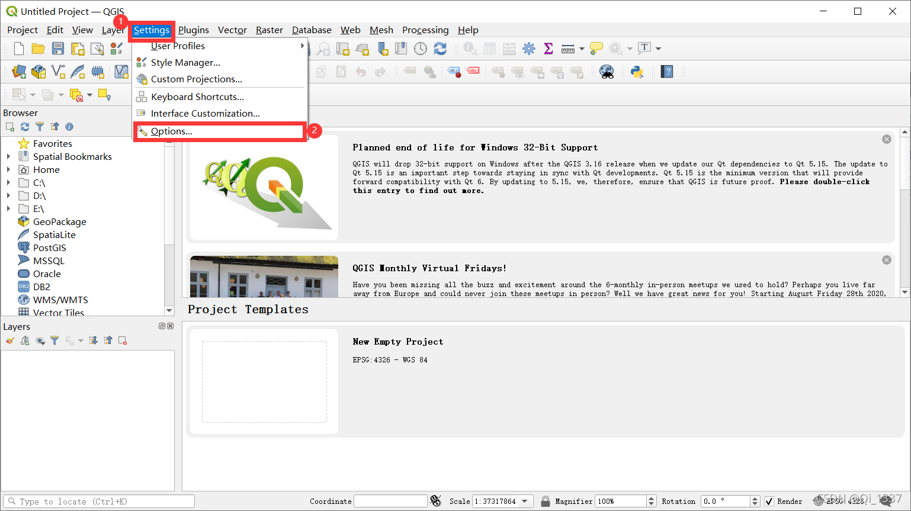Select the Measure Line ruler tool

(x=568, y=49)
